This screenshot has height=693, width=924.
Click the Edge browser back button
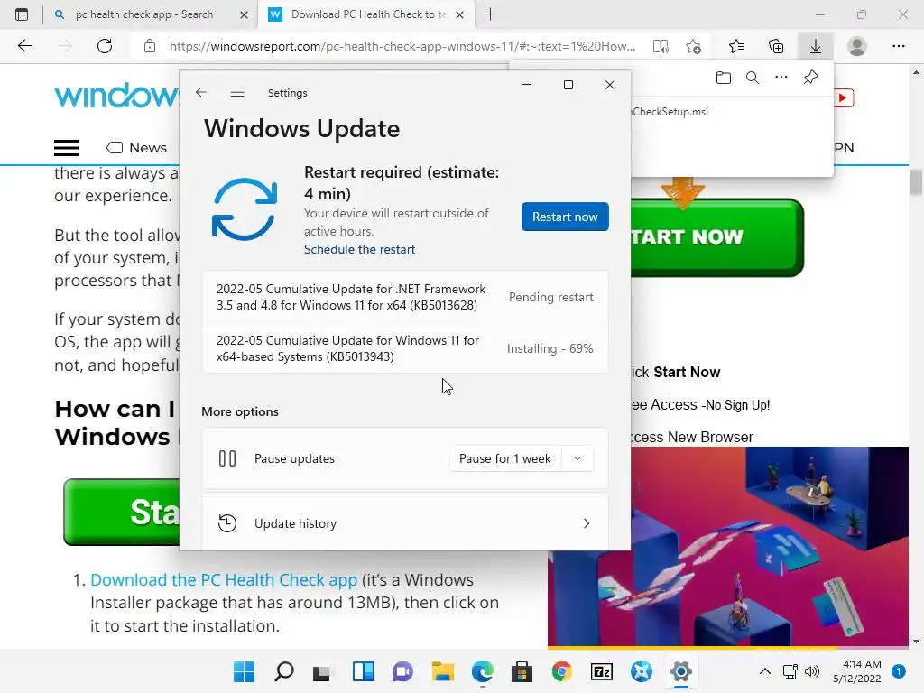coord(24,46)
